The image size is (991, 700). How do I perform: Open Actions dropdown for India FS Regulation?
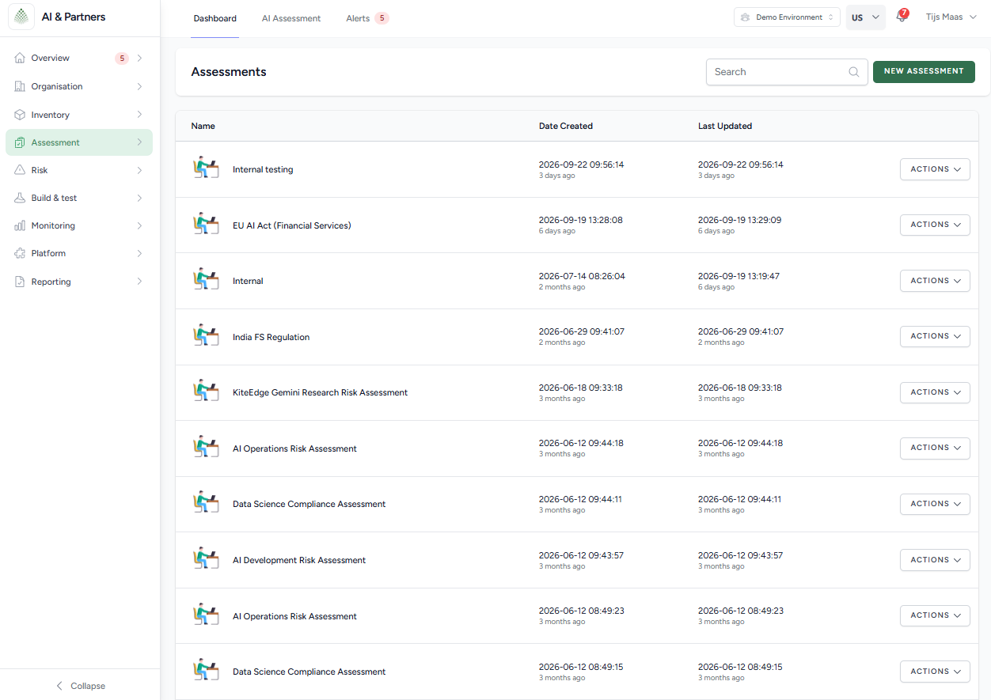(935, 336)
